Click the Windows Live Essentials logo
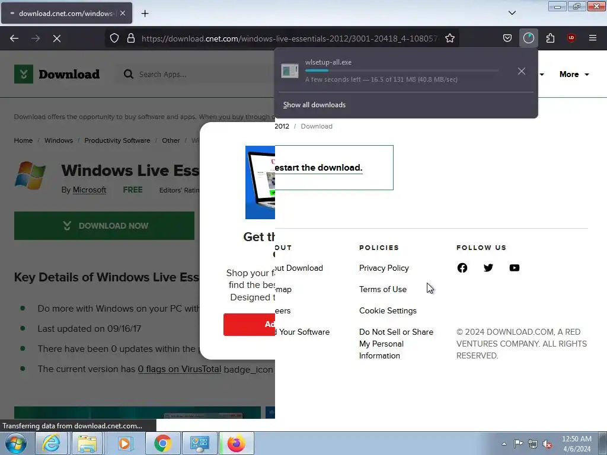This screenshot has width=607, height=455. pyautogui.click(x=30, y=175)
